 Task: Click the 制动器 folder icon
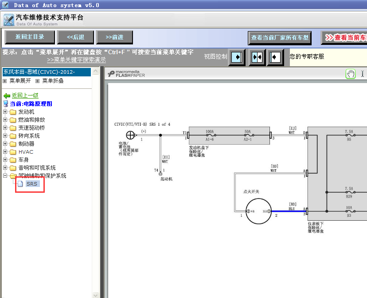pos(13,144)
